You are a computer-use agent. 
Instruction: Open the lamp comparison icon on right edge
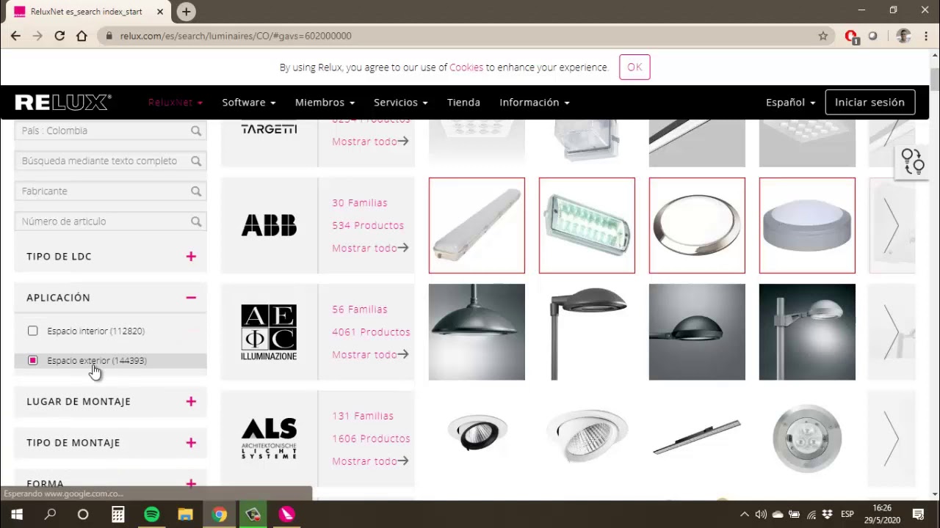913,161
